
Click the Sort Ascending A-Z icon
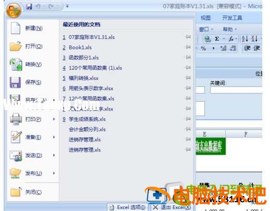pos(245,39)
